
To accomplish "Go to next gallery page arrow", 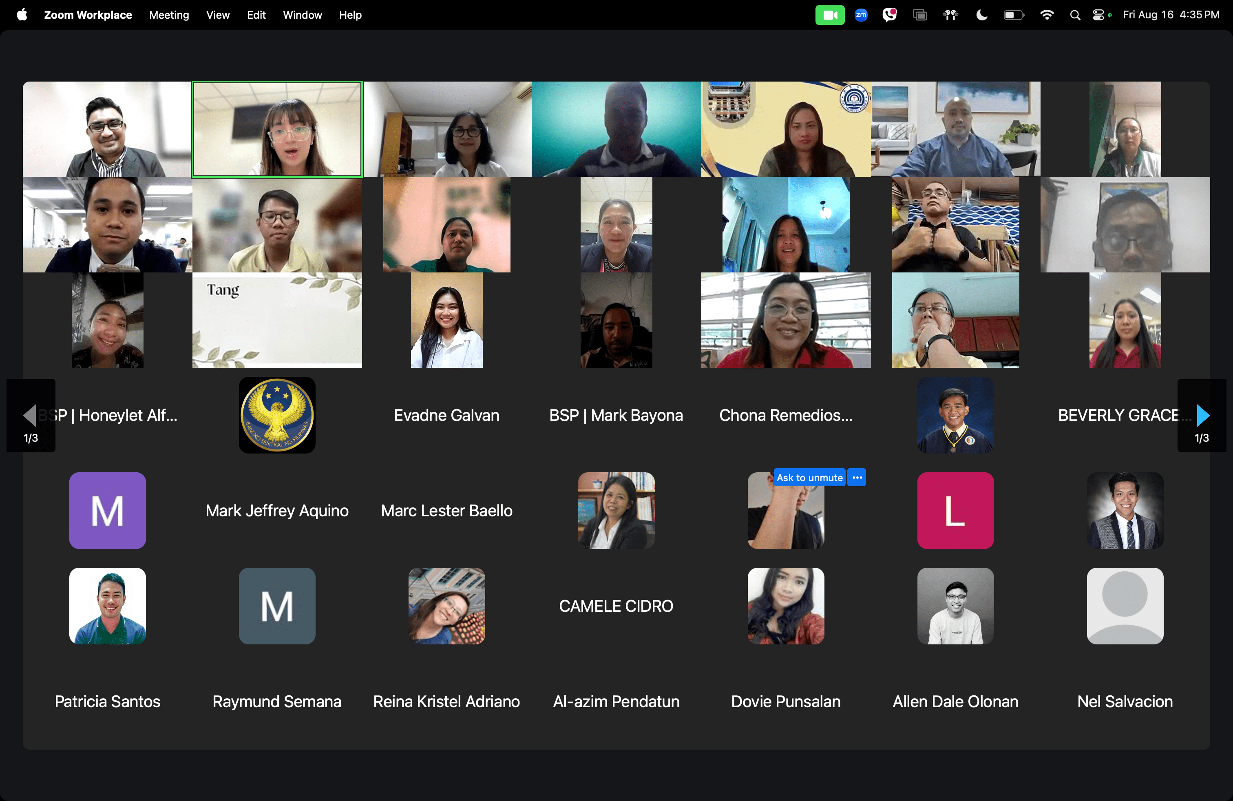I will pos(1202,415).
